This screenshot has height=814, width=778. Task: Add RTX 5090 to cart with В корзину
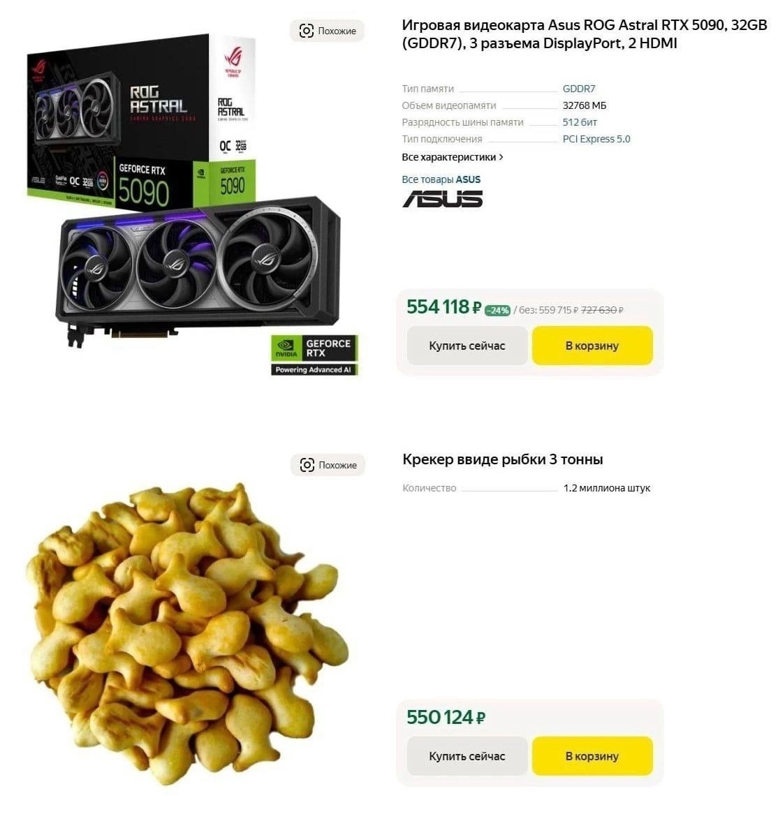tap(592, 346)
